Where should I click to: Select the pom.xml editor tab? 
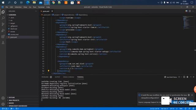coord(46,11)
